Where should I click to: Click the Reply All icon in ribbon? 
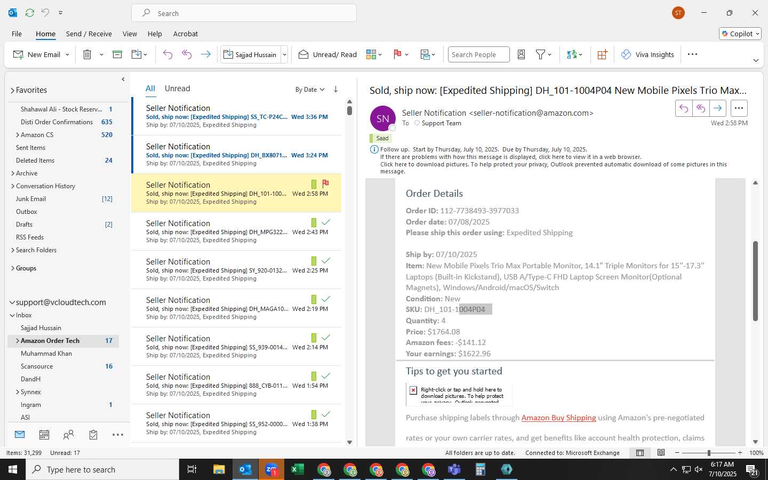187,54
